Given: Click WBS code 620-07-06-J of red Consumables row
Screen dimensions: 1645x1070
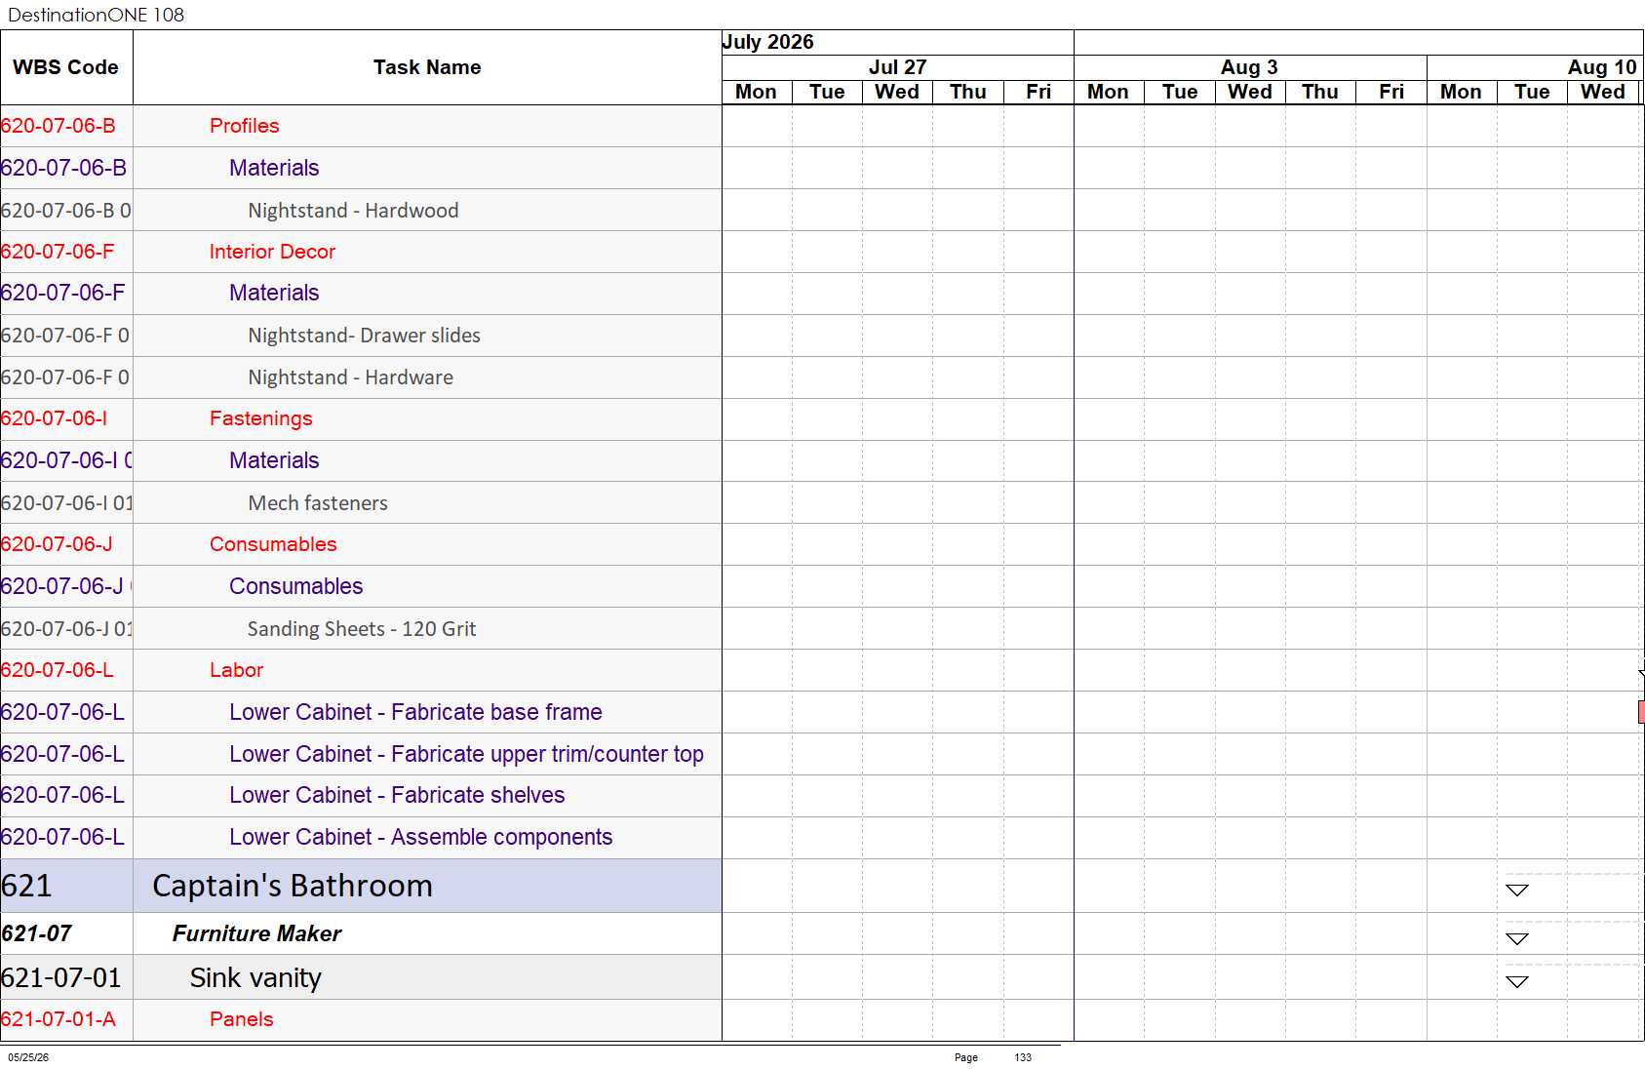Looking at the screenshot, I should pyautogui.click(x=57, y=544).
